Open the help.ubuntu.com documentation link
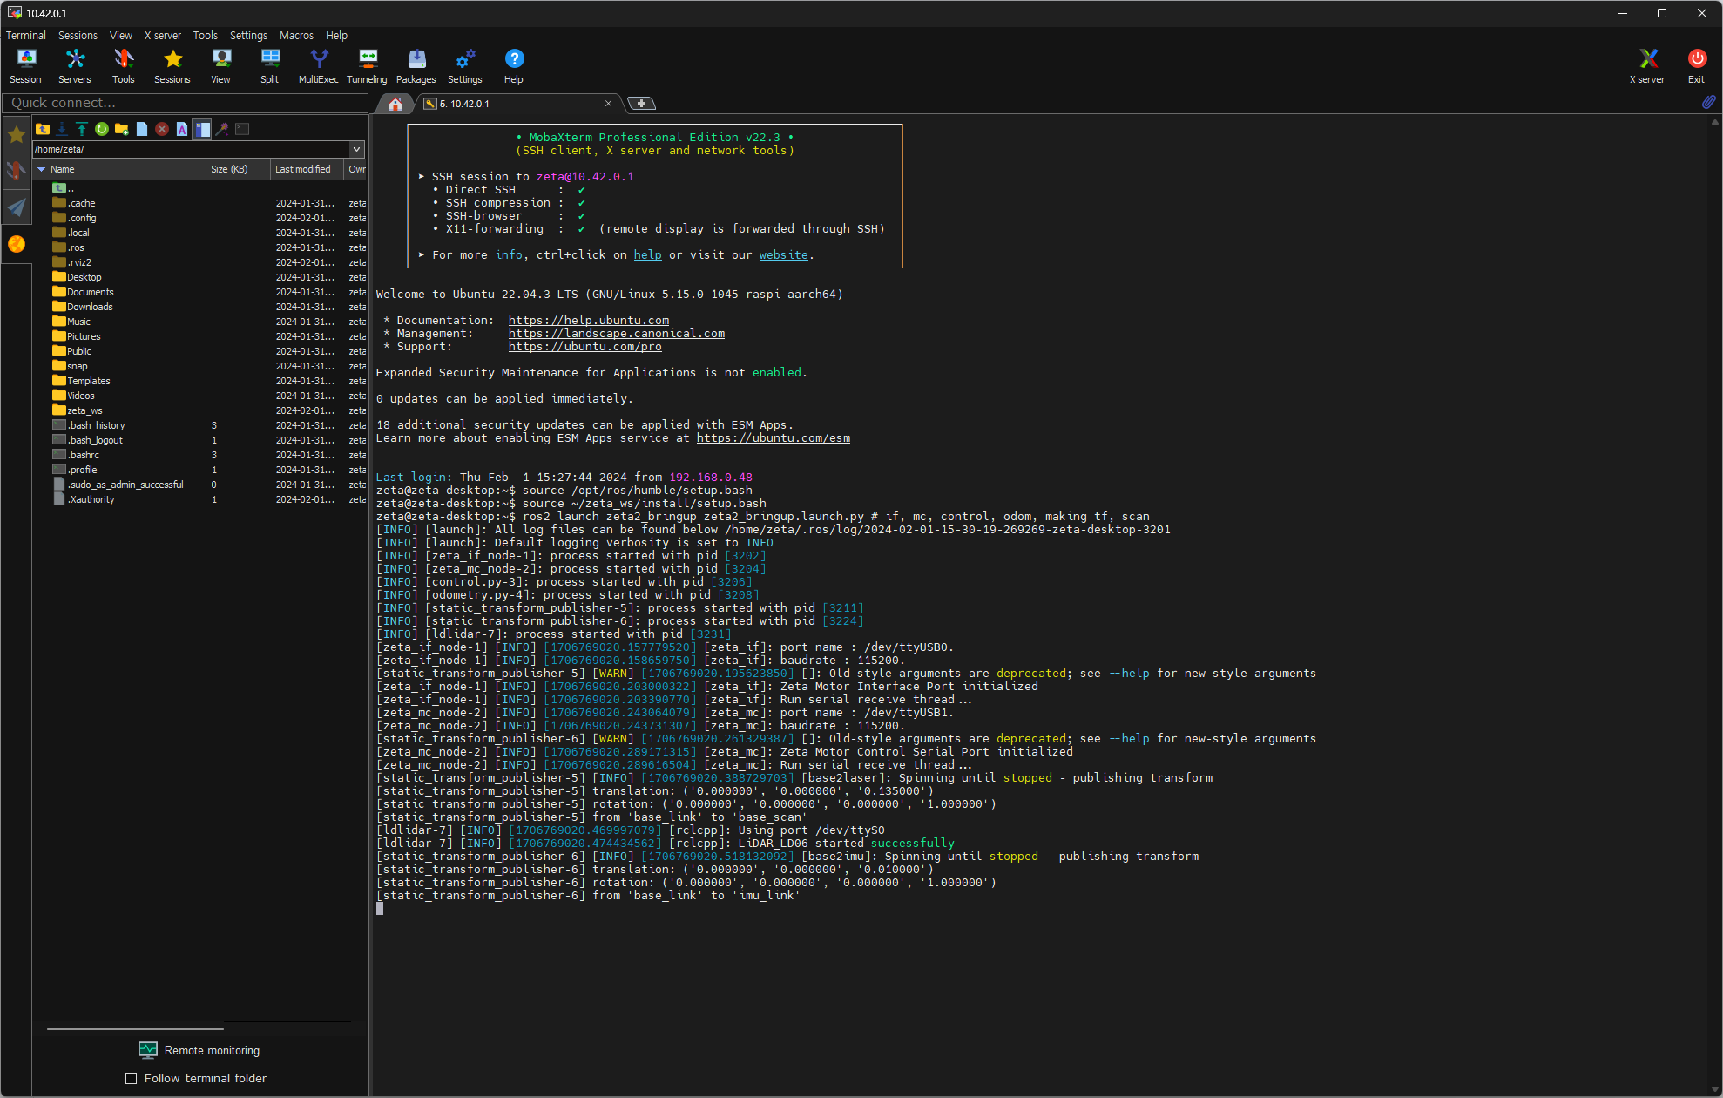The height and width of the screenshot is (1098, 1723). click(589, 320)
